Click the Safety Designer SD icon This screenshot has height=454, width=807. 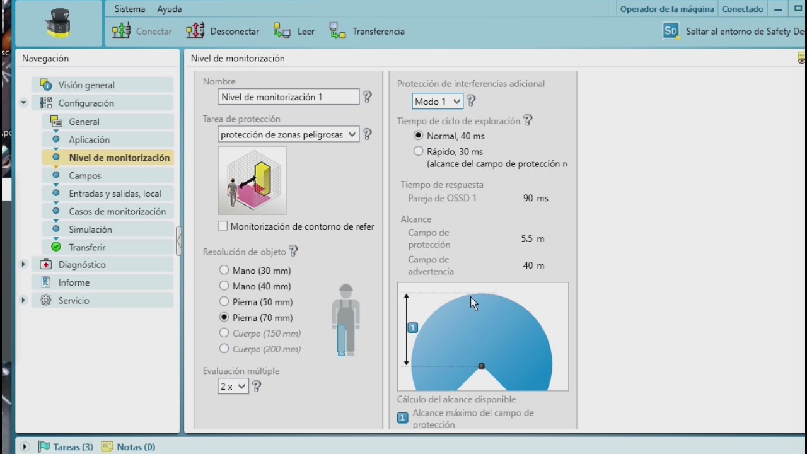[671, 31]
